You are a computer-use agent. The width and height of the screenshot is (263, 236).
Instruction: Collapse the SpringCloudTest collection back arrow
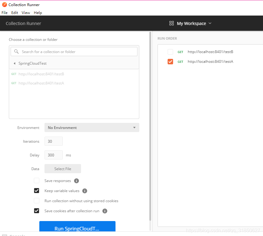click(15, 63)
